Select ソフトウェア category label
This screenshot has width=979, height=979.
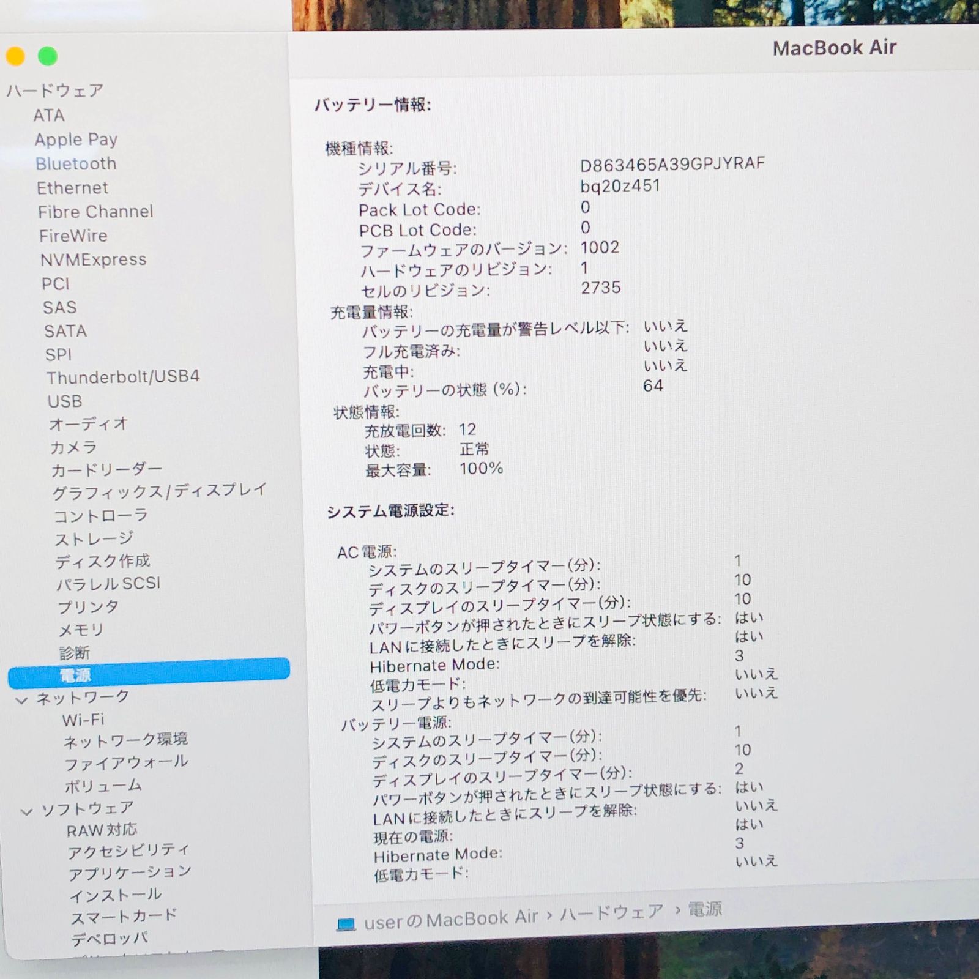click(x=87, y=809)
